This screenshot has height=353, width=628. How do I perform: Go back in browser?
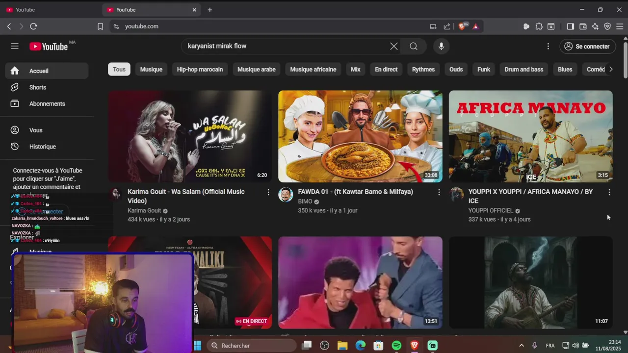9,26
